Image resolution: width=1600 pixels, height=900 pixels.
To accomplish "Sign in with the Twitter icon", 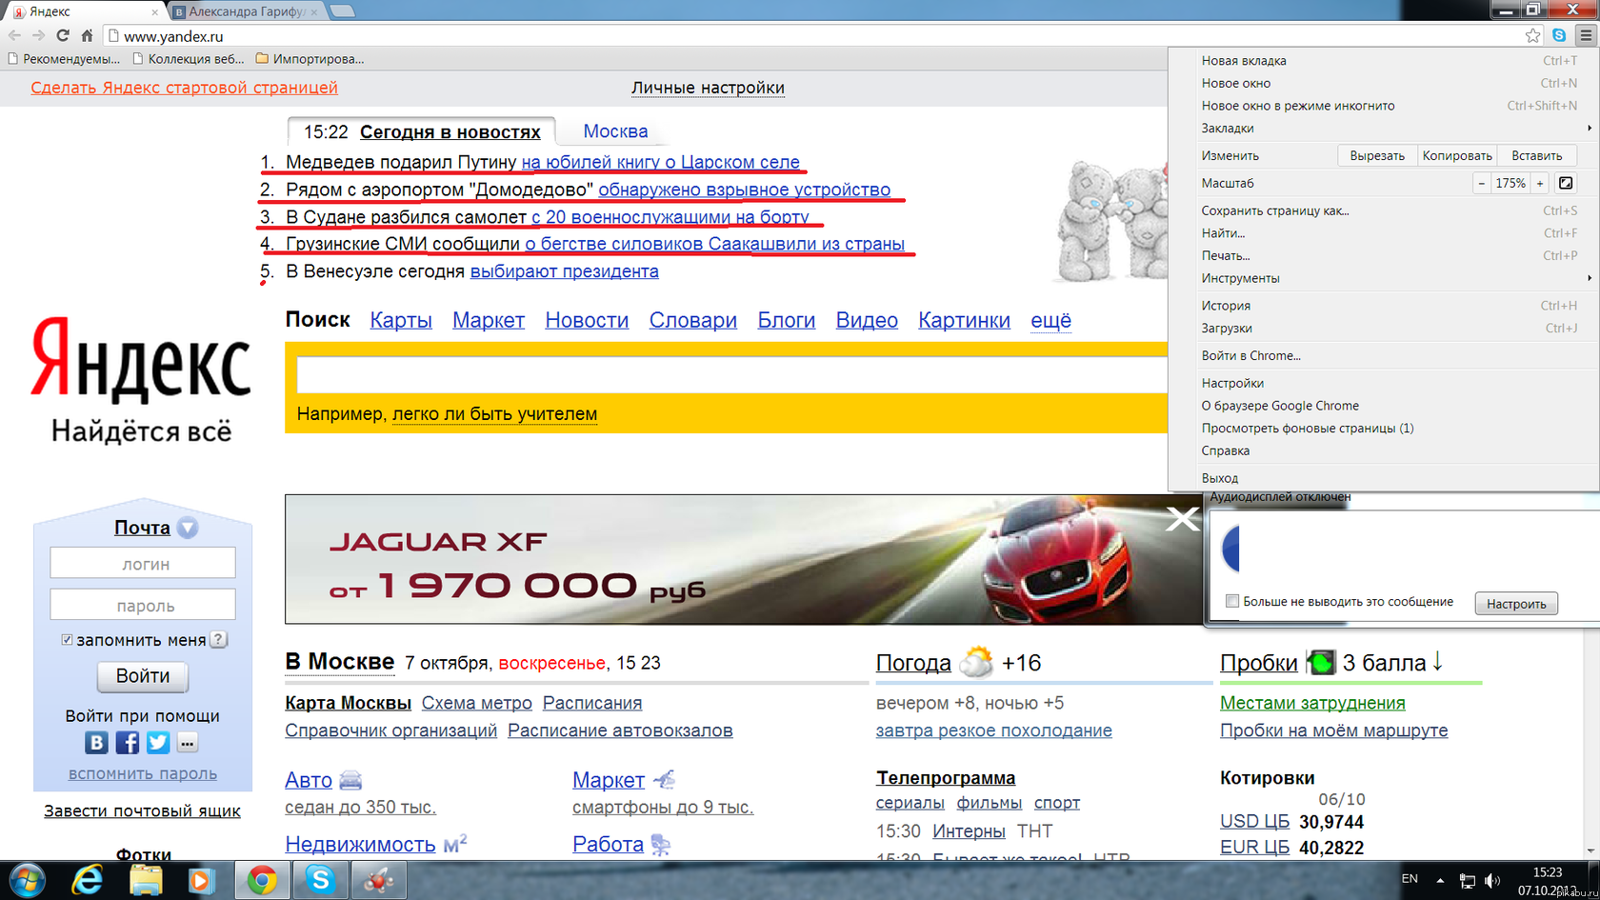I will click(158, 743).
